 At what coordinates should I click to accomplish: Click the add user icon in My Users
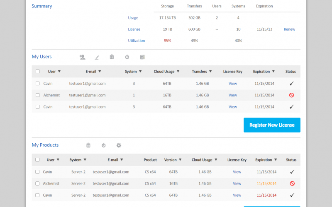click(82, 57)
